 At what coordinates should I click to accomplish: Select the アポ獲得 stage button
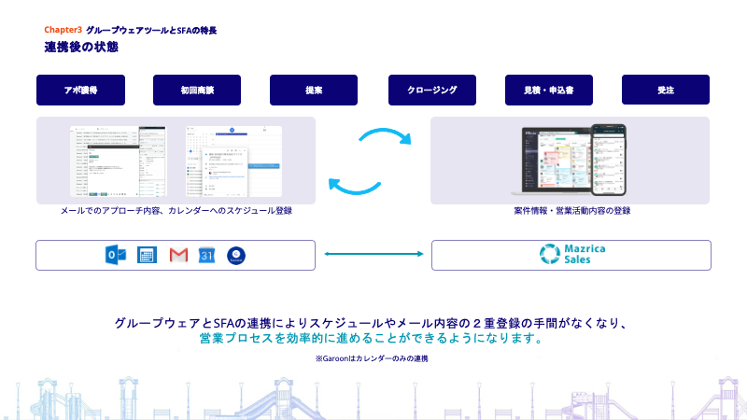tap(80, 90)
